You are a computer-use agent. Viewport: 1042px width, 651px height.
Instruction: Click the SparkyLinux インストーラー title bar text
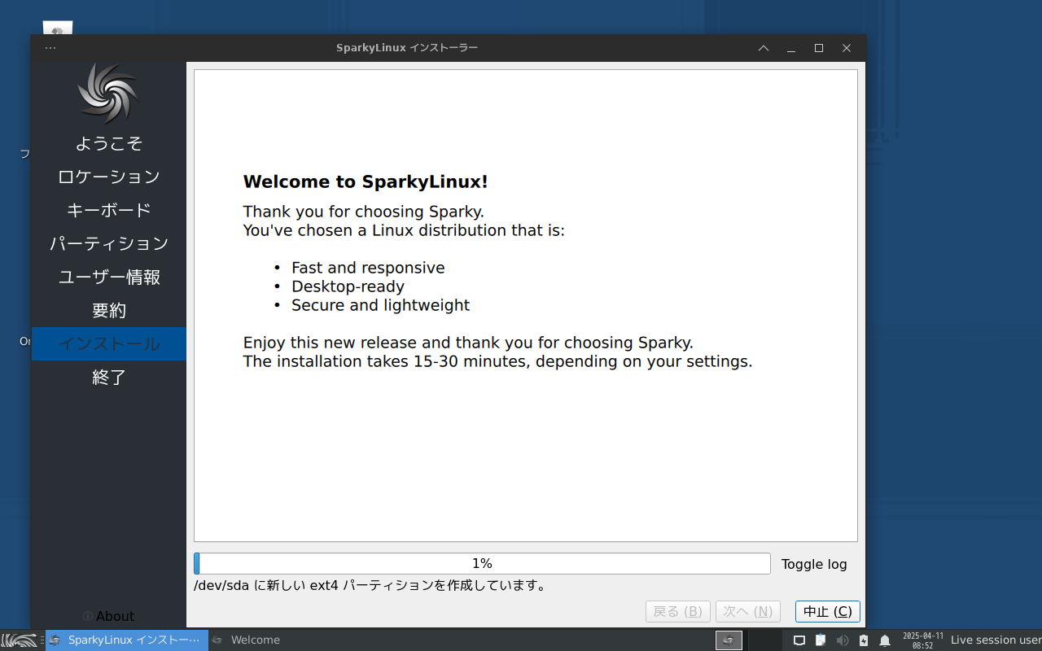[407, 48]
